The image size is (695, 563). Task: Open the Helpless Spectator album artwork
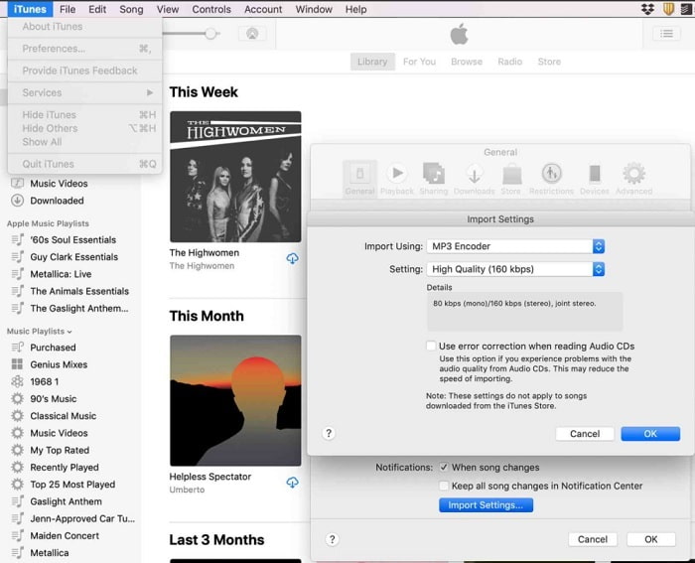(x=235, y=400)
